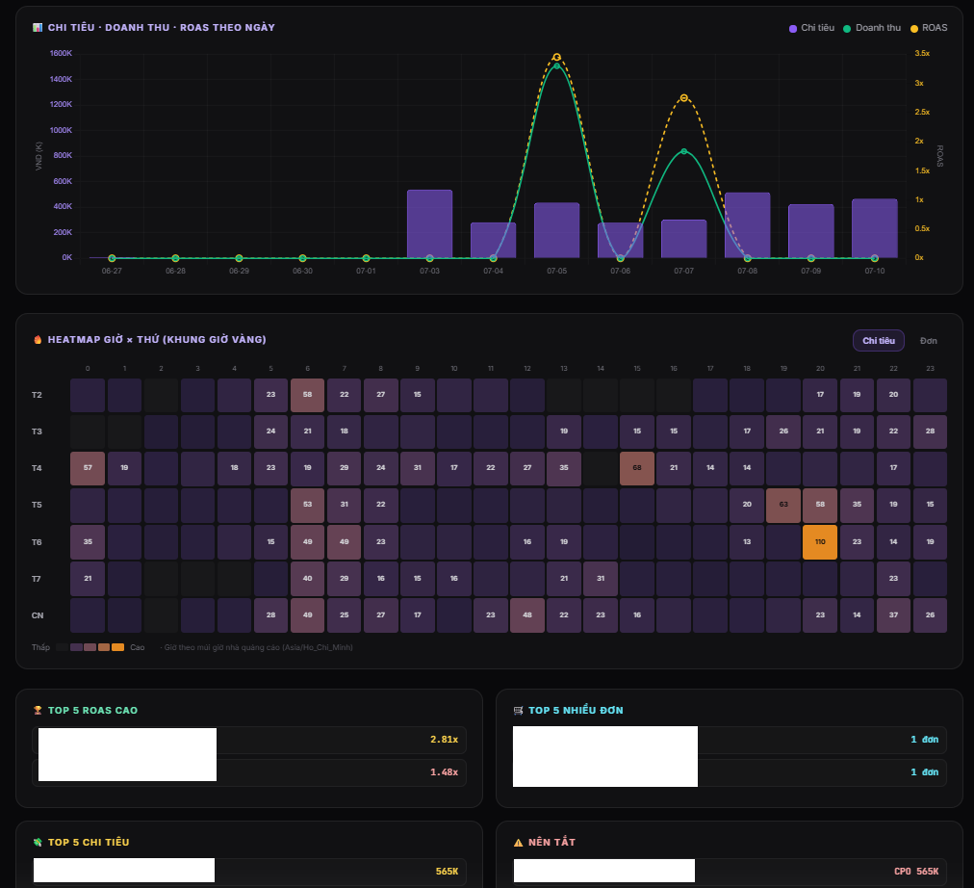The height and width of the screenshot is (888, 974).
Task: Toggle the Doanh thu green legend series
Action: coord(872,28)
